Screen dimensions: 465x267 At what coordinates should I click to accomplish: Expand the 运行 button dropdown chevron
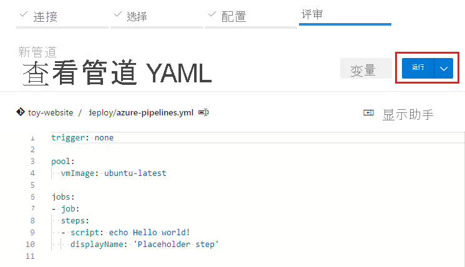[444, 68]
